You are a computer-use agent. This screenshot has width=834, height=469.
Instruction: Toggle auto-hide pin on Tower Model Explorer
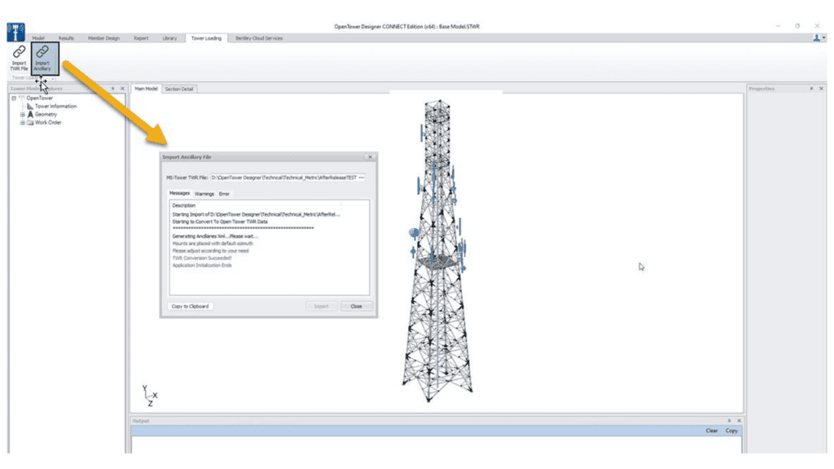113,88
